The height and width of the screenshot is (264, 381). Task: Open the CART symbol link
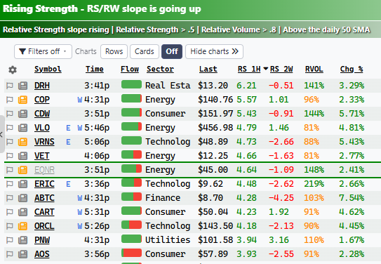[44, 212]
